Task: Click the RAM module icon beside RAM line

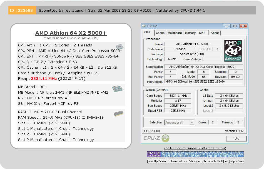Action: [119, 114]
